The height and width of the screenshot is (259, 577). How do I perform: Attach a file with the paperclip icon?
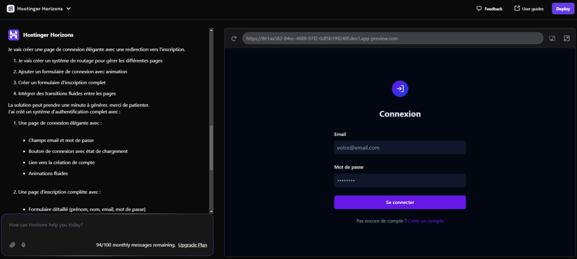point(12,245)
